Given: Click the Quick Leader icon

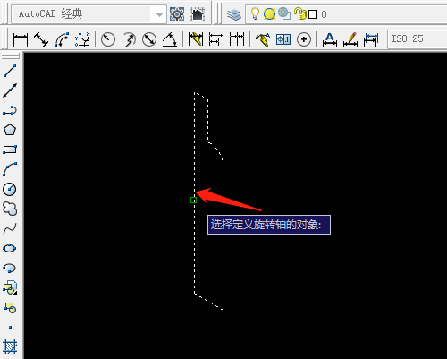Looking at the screenshot, I should click(263, 39).
